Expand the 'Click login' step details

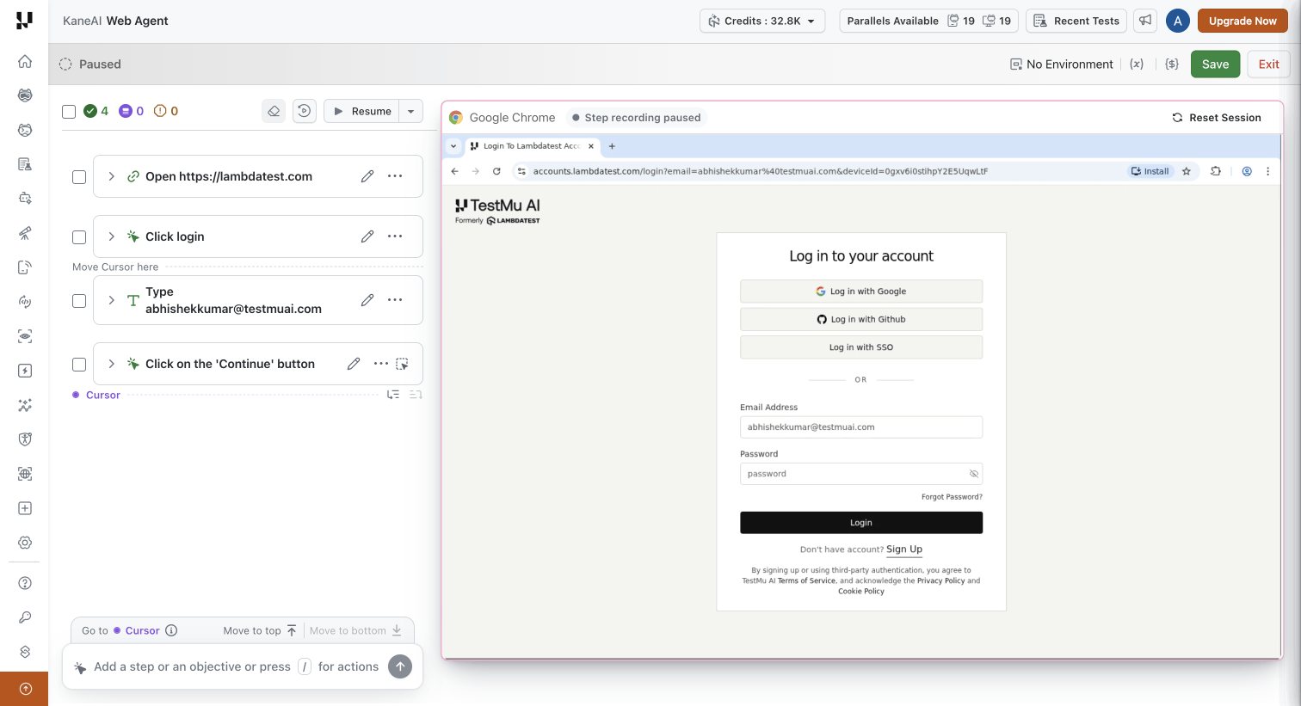click(111, 236)
